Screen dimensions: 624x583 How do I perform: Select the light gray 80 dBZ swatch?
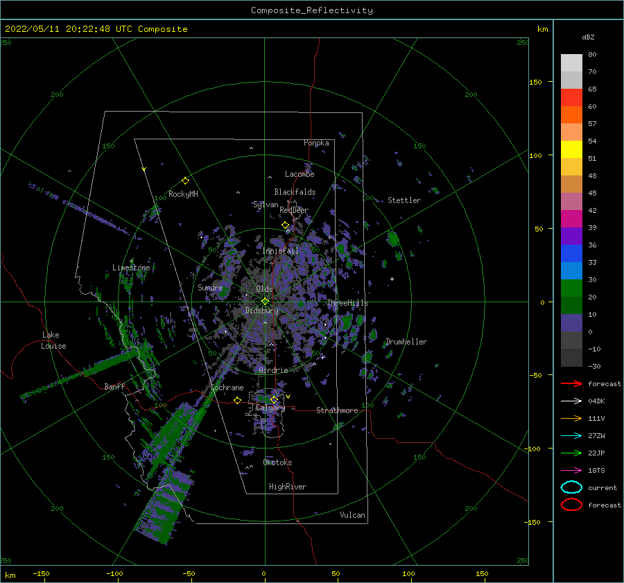coord(571,63)
